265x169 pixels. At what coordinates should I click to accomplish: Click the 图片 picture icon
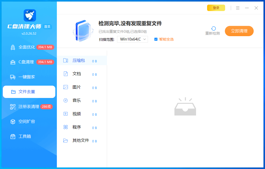[x=66, y=87]
